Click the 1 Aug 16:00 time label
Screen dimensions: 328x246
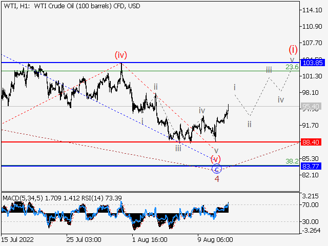(150, 239)
